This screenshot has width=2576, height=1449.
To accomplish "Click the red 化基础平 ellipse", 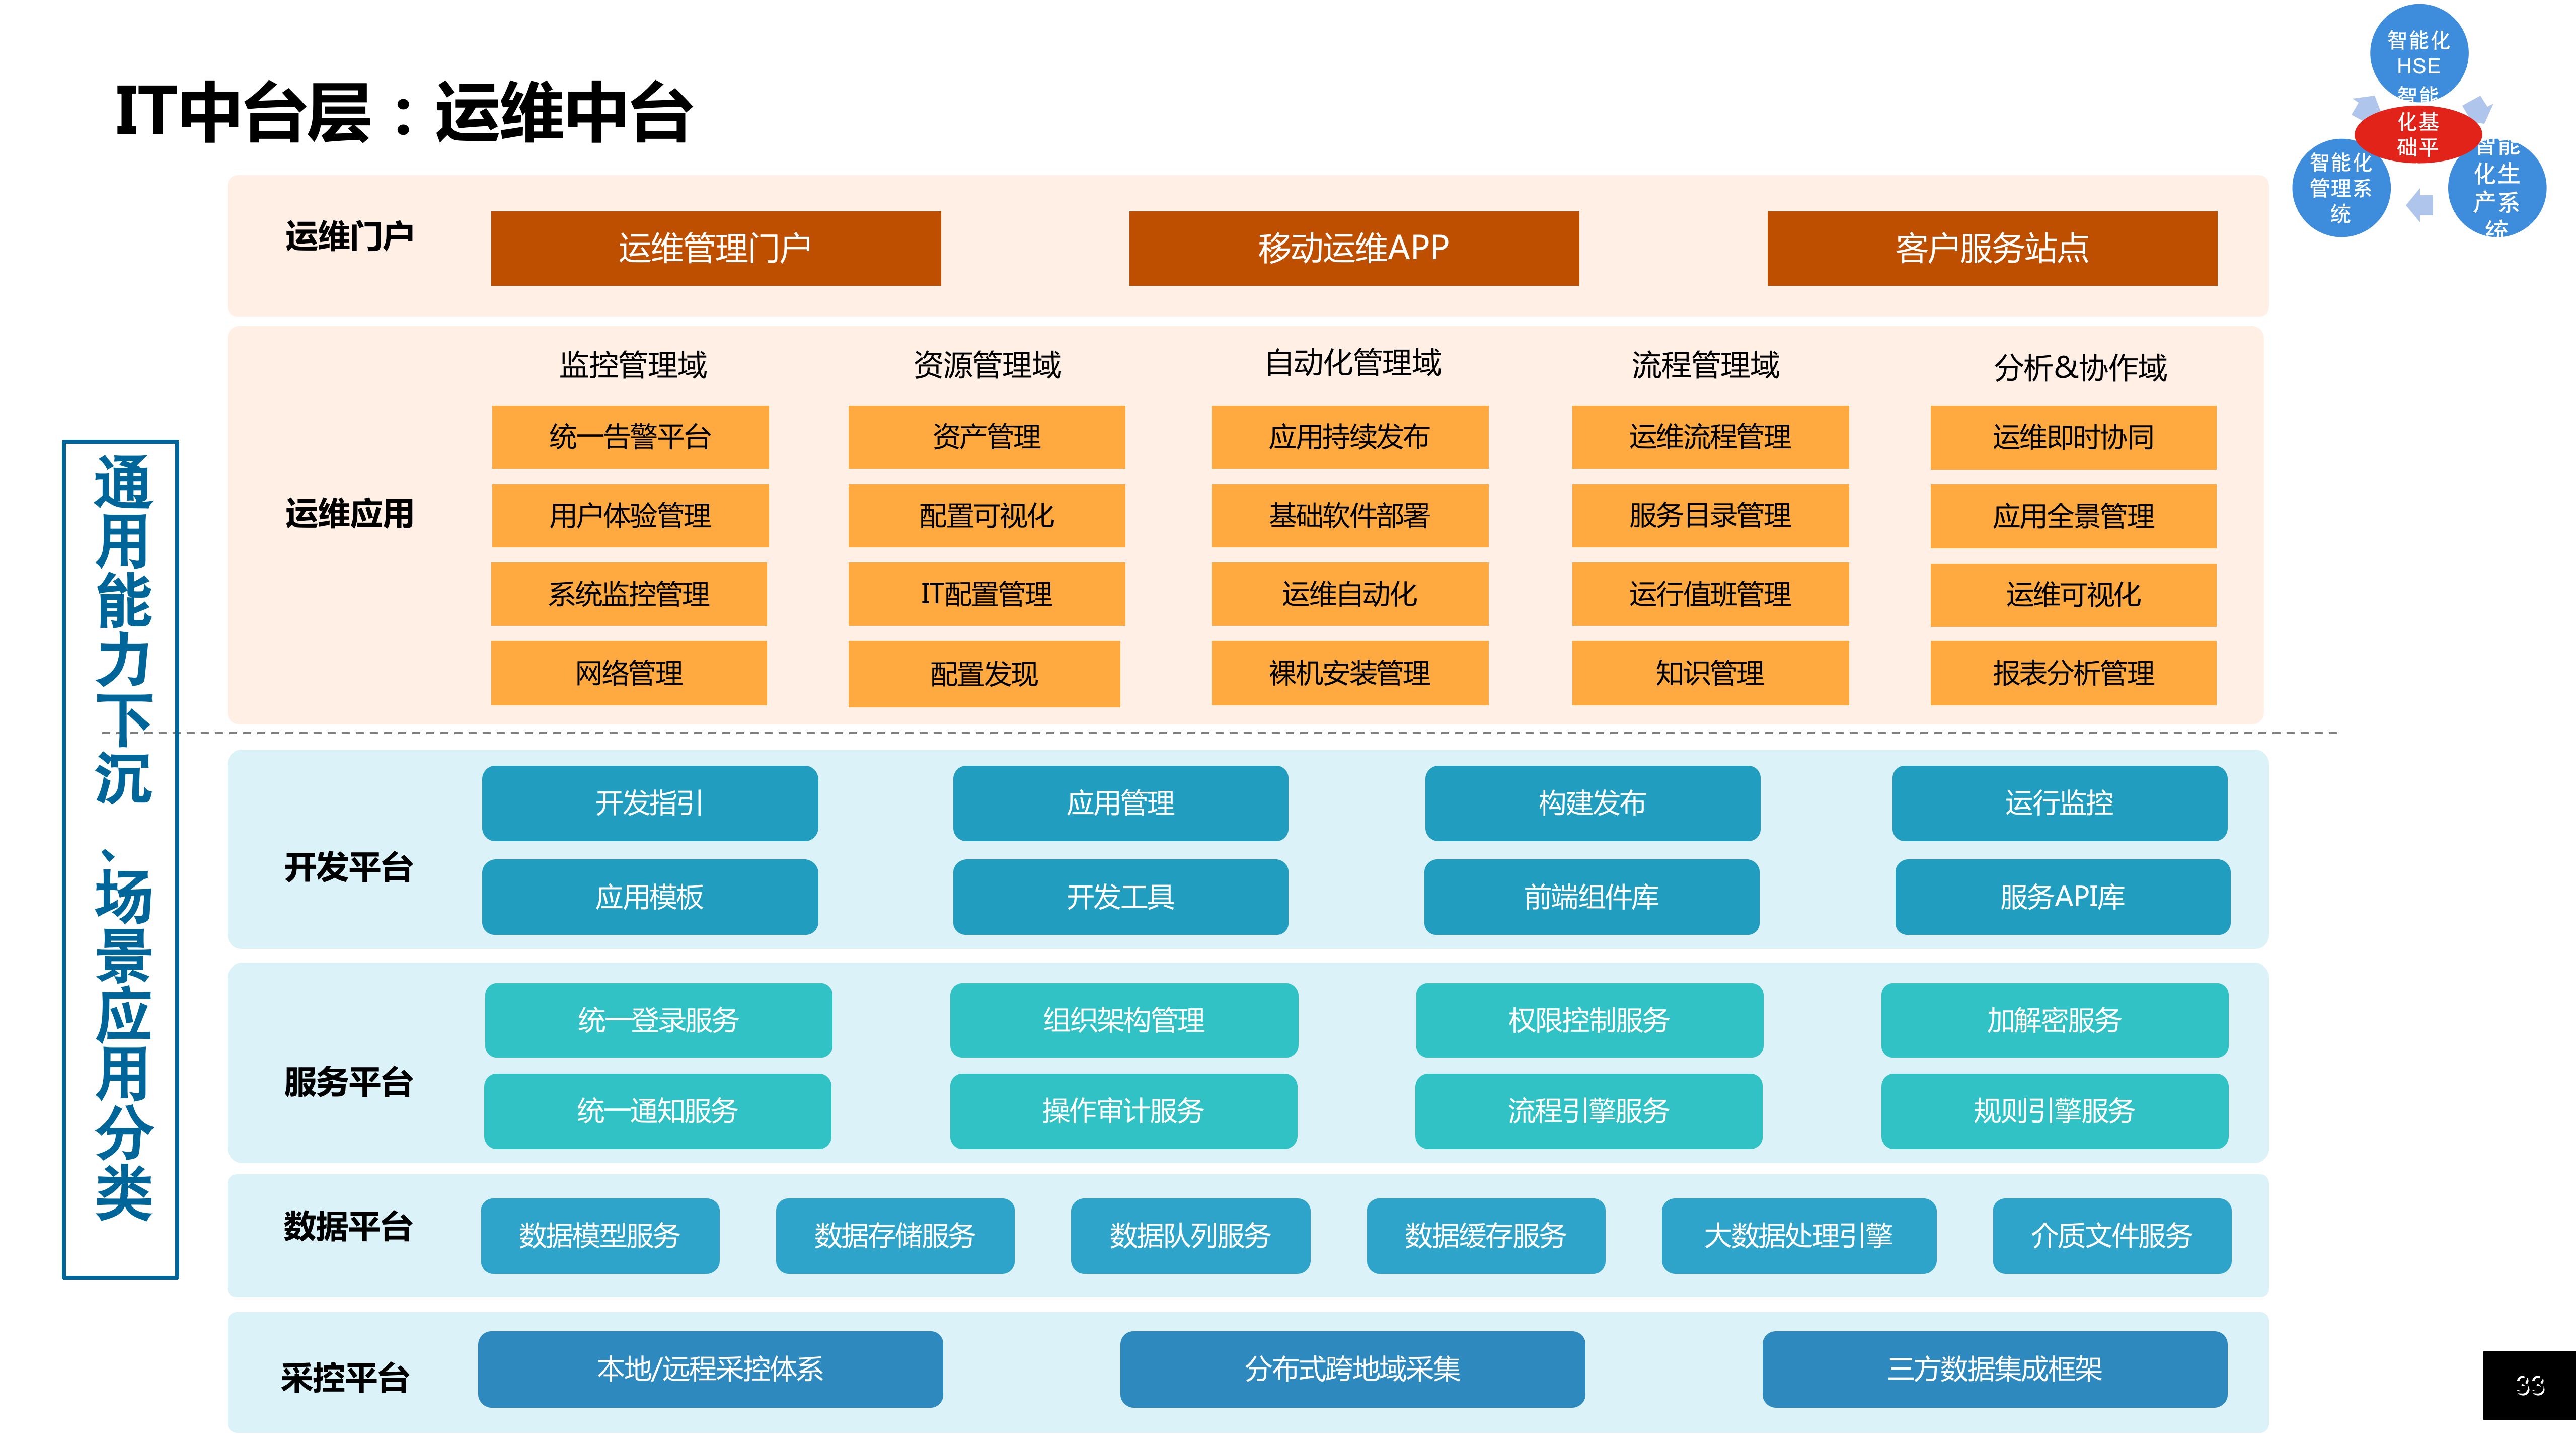I will pos(2418,134).
